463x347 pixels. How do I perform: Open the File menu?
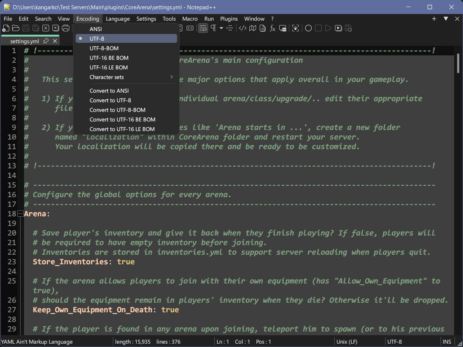coord(8,19)
